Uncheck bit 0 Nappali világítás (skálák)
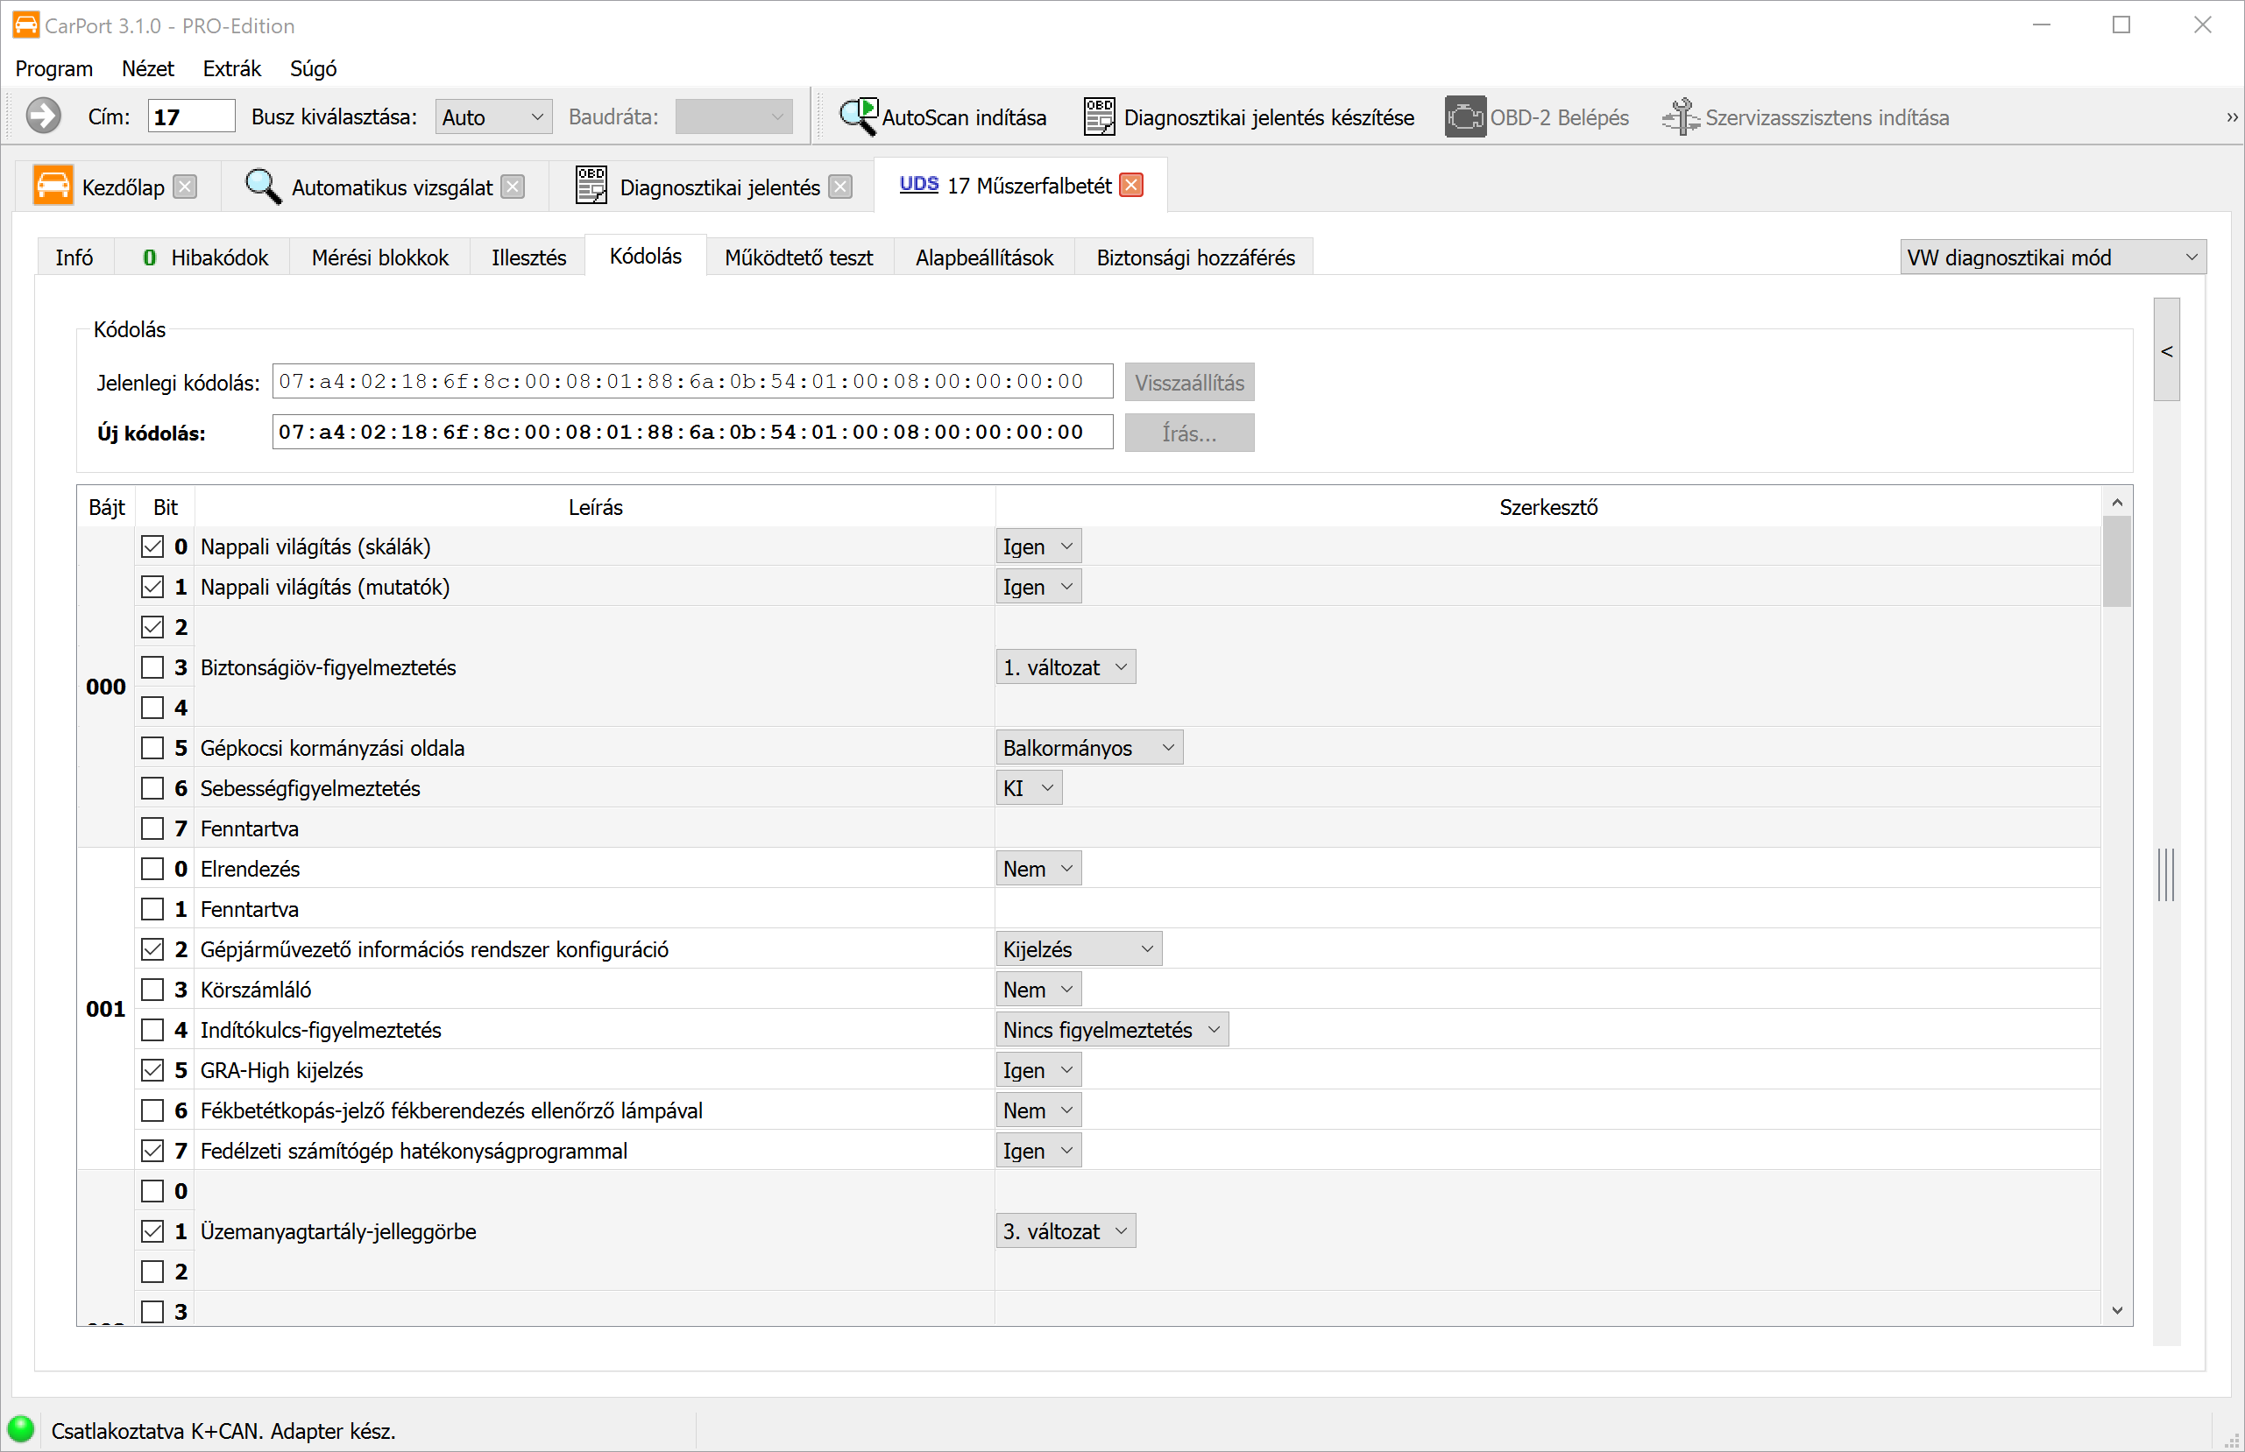This screenshot has width=2245, height=1452. click(152, 546)
